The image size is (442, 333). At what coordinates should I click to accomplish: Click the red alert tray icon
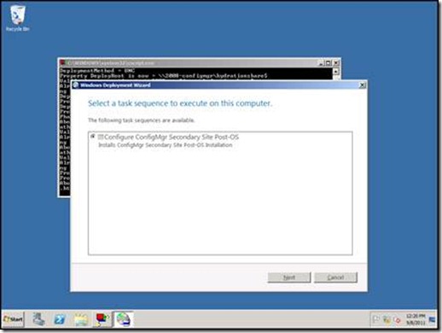[397, 320]
